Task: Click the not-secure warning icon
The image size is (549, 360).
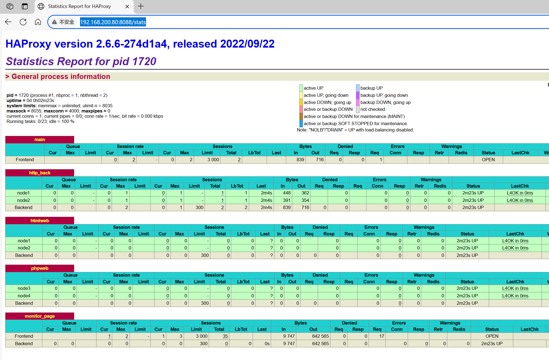Action: tap(54, 22)
